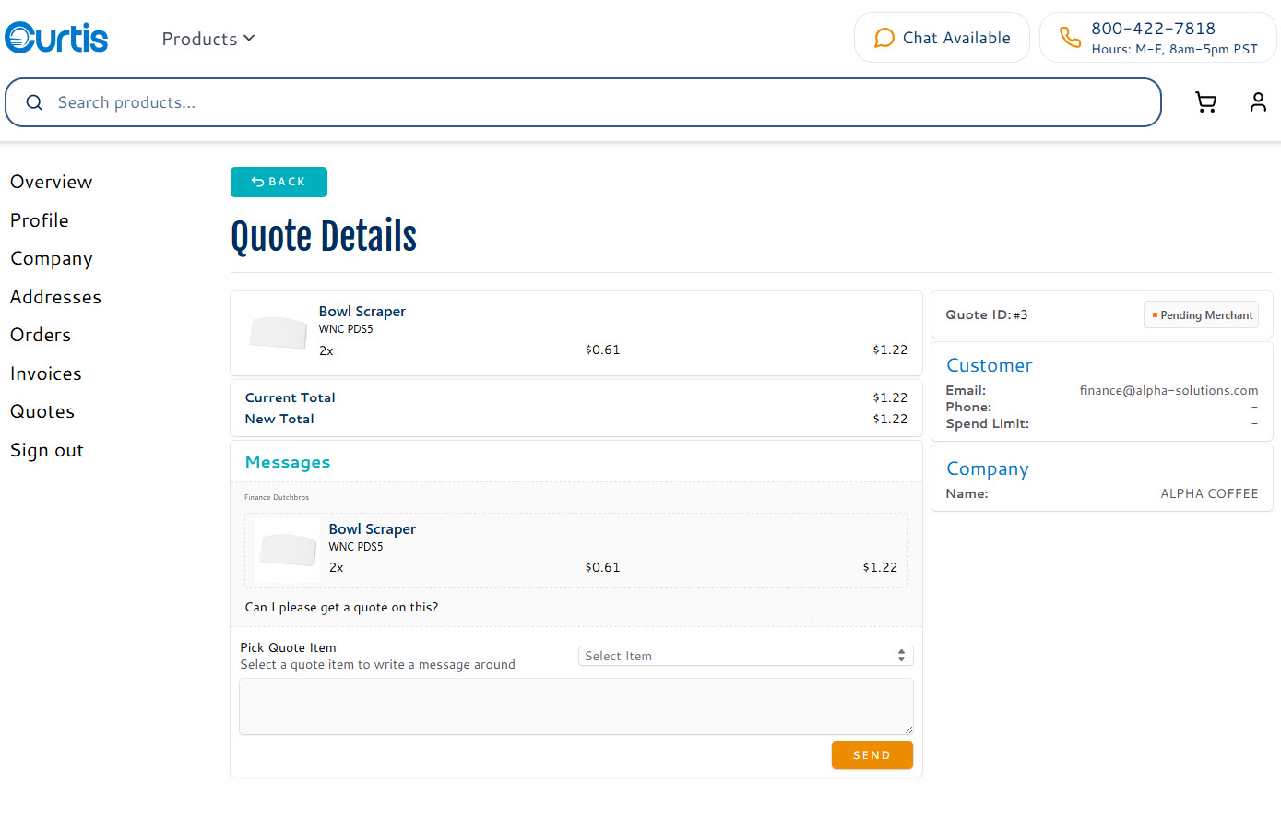The image size is (1281, 818).
Task: Click the Bowl Scraper thumbnail in quote list
Action: [278, 333]
